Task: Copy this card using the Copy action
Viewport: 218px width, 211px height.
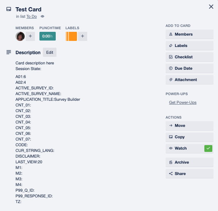Action: (189, 137)
